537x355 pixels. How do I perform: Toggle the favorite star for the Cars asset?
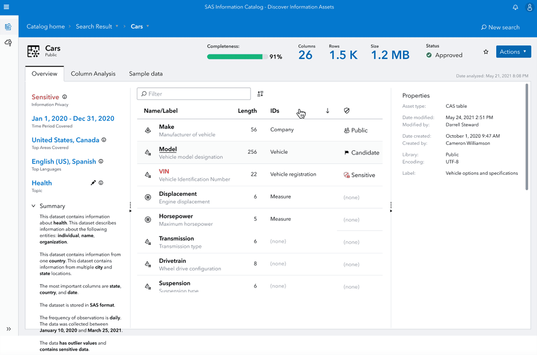486,52
